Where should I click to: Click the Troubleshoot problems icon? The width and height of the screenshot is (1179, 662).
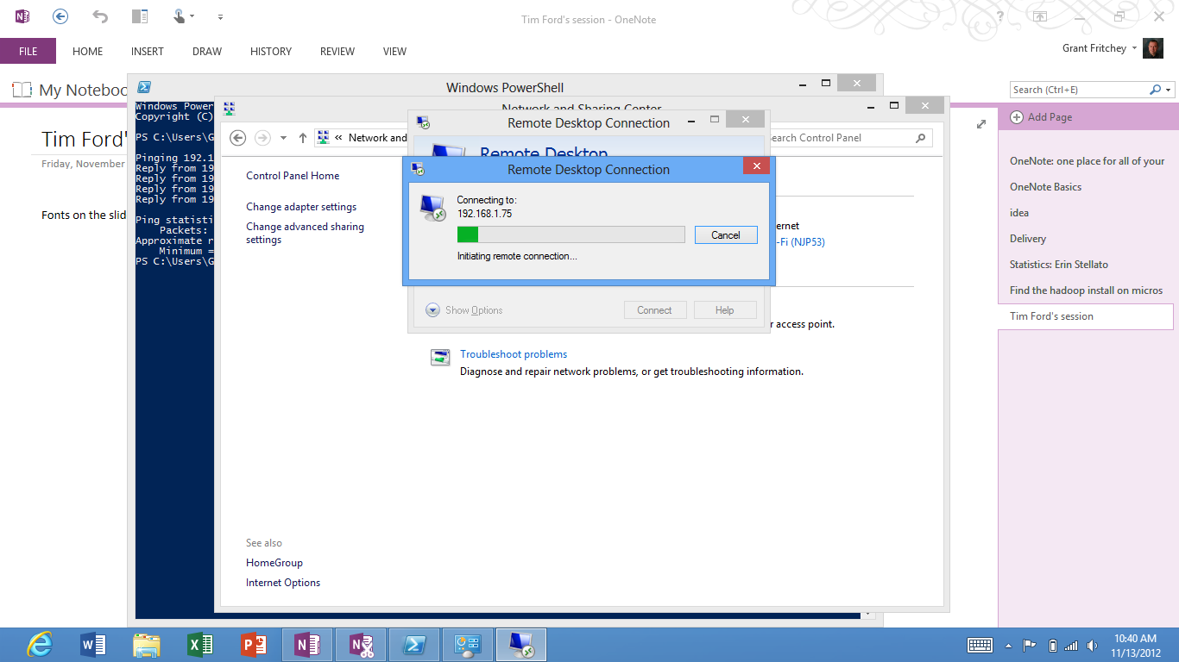[x=440, y=358]
